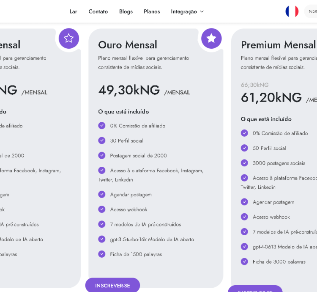317x292 pixels.
Task: Go to the Lar menu item
Action: coord(73,11)
